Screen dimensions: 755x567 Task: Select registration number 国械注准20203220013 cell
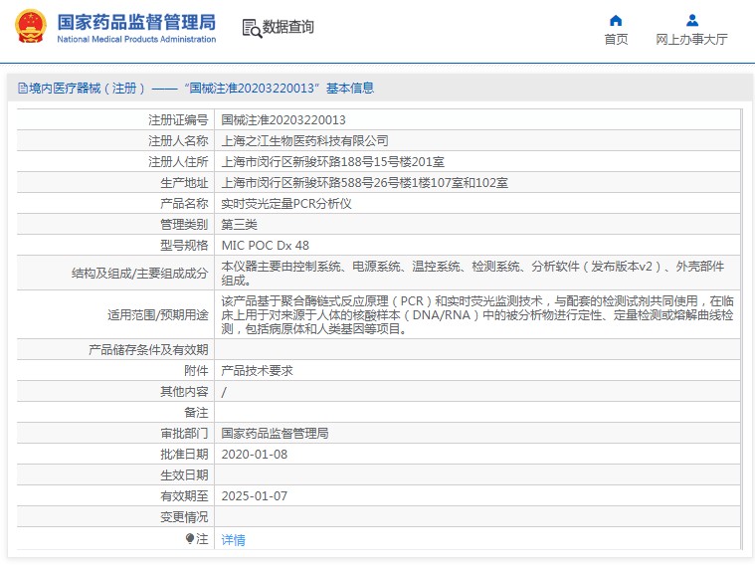(283, 119)
